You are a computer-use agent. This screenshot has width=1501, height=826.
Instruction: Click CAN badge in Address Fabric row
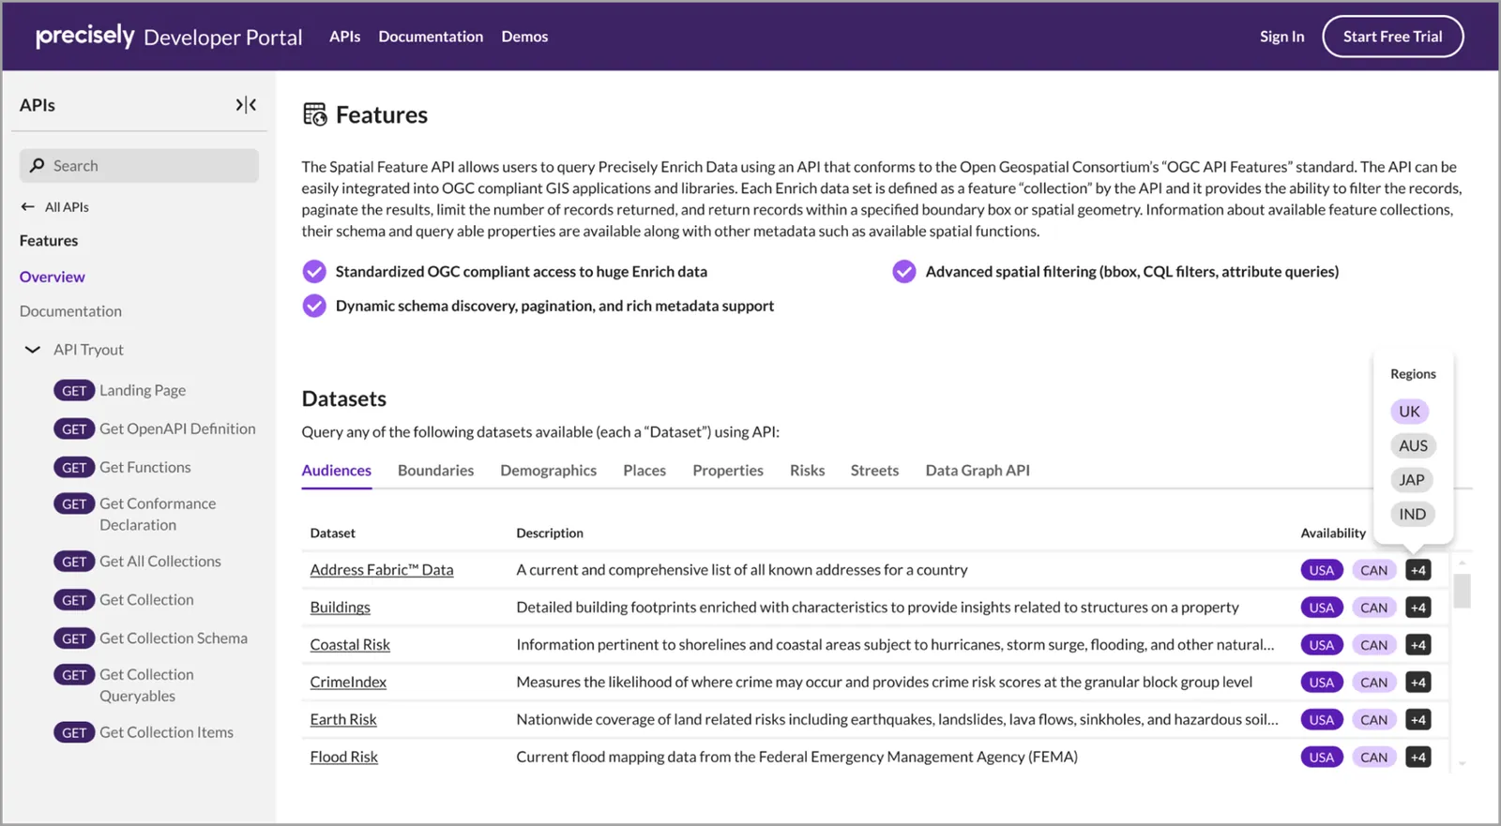[x=1374, y=570]
